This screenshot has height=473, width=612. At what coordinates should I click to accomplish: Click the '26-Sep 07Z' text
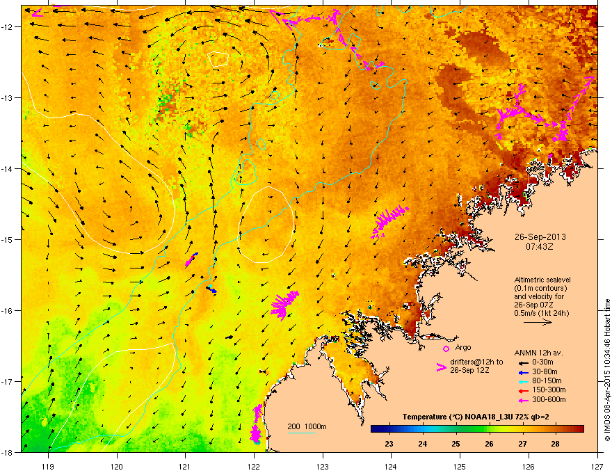[533, 305]
